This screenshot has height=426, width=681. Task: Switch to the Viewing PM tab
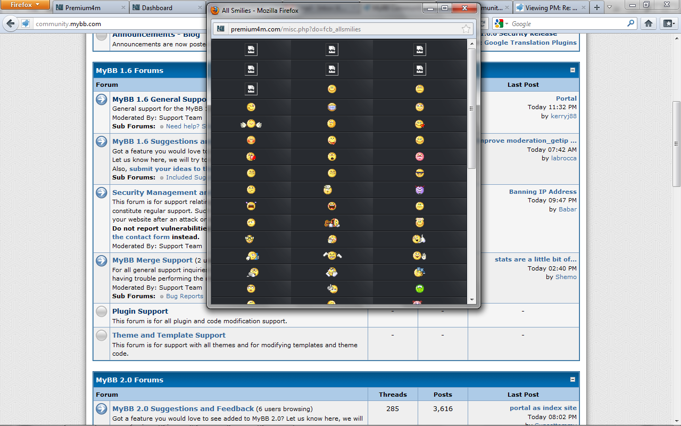552,7
